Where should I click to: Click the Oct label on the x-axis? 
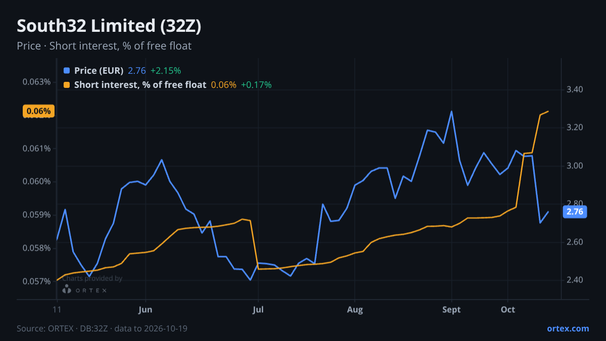coord(508,310)
